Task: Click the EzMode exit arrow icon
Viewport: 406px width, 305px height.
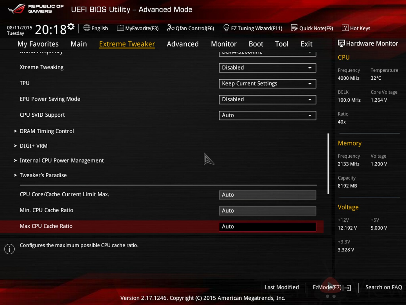Action: 348,288
